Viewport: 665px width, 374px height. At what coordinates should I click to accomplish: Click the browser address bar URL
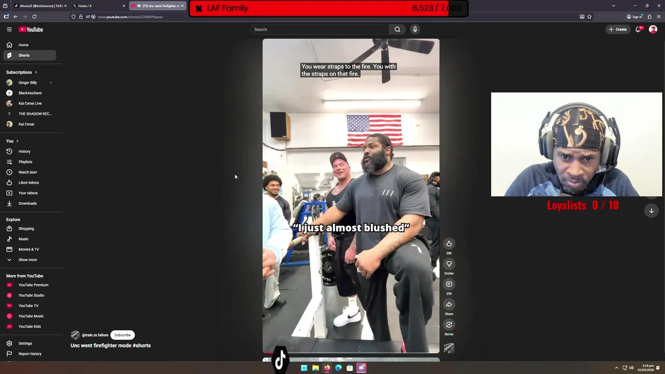[130, 17]
